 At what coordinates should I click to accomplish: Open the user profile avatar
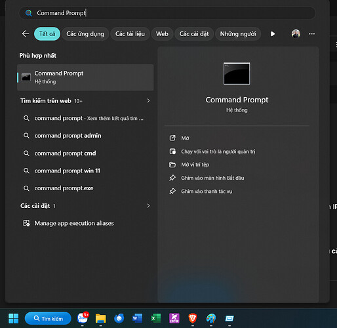point(296,33)
